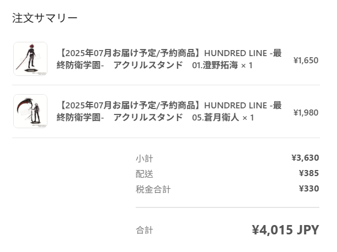
Task: Click the divider line above the total
Action: point(227,207)
